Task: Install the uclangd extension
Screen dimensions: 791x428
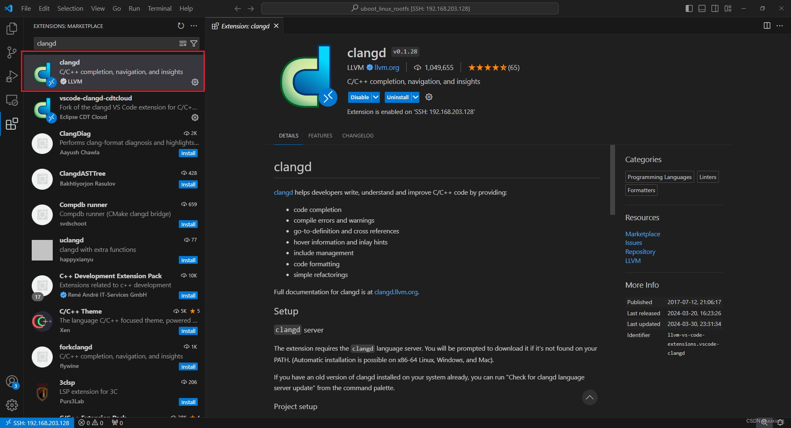Action: [188, 260]
